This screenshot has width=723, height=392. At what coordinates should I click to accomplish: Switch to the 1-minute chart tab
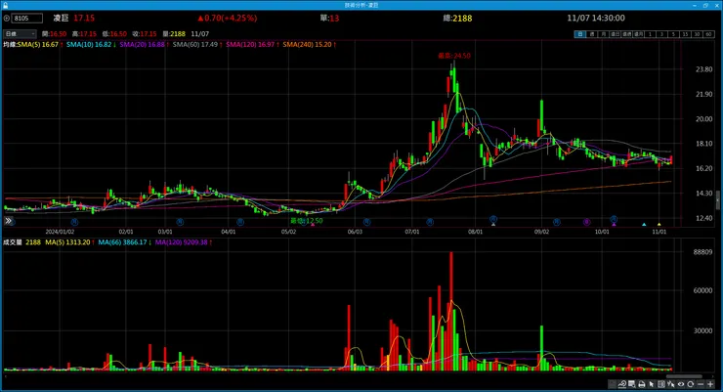pos(650,34)
